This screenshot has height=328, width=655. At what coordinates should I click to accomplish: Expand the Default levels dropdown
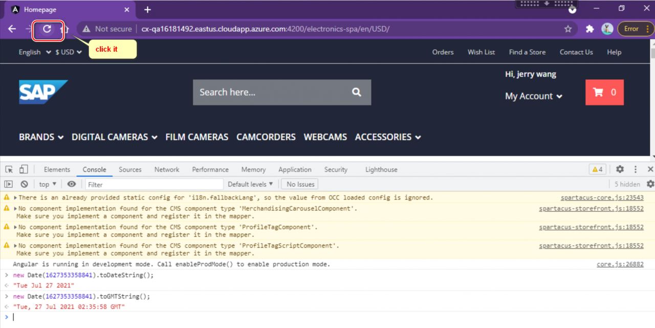[x=250, y=184]
